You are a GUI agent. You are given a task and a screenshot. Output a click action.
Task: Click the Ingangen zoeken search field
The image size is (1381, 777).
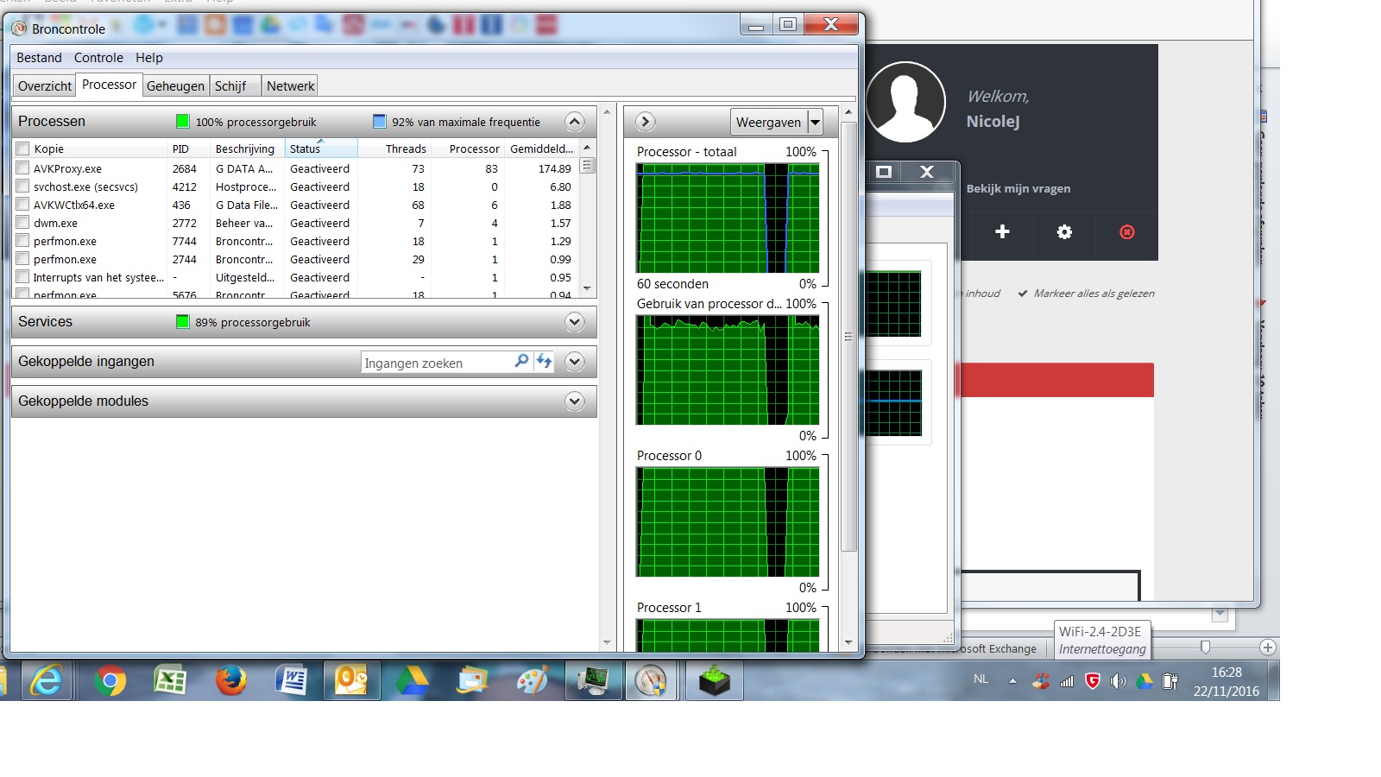point(436,363)
